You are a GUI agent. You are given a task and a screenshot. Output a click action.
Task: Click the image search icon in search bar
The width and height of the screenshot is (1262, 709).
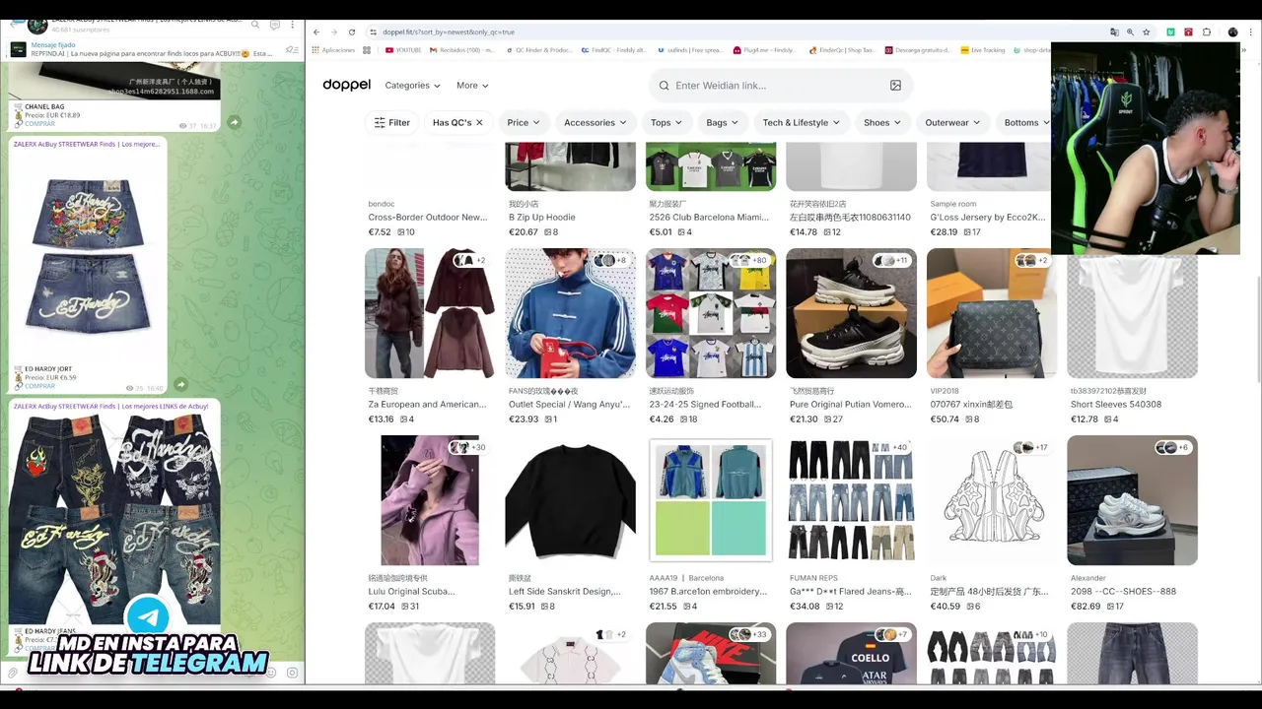click(x=895, y=86)
